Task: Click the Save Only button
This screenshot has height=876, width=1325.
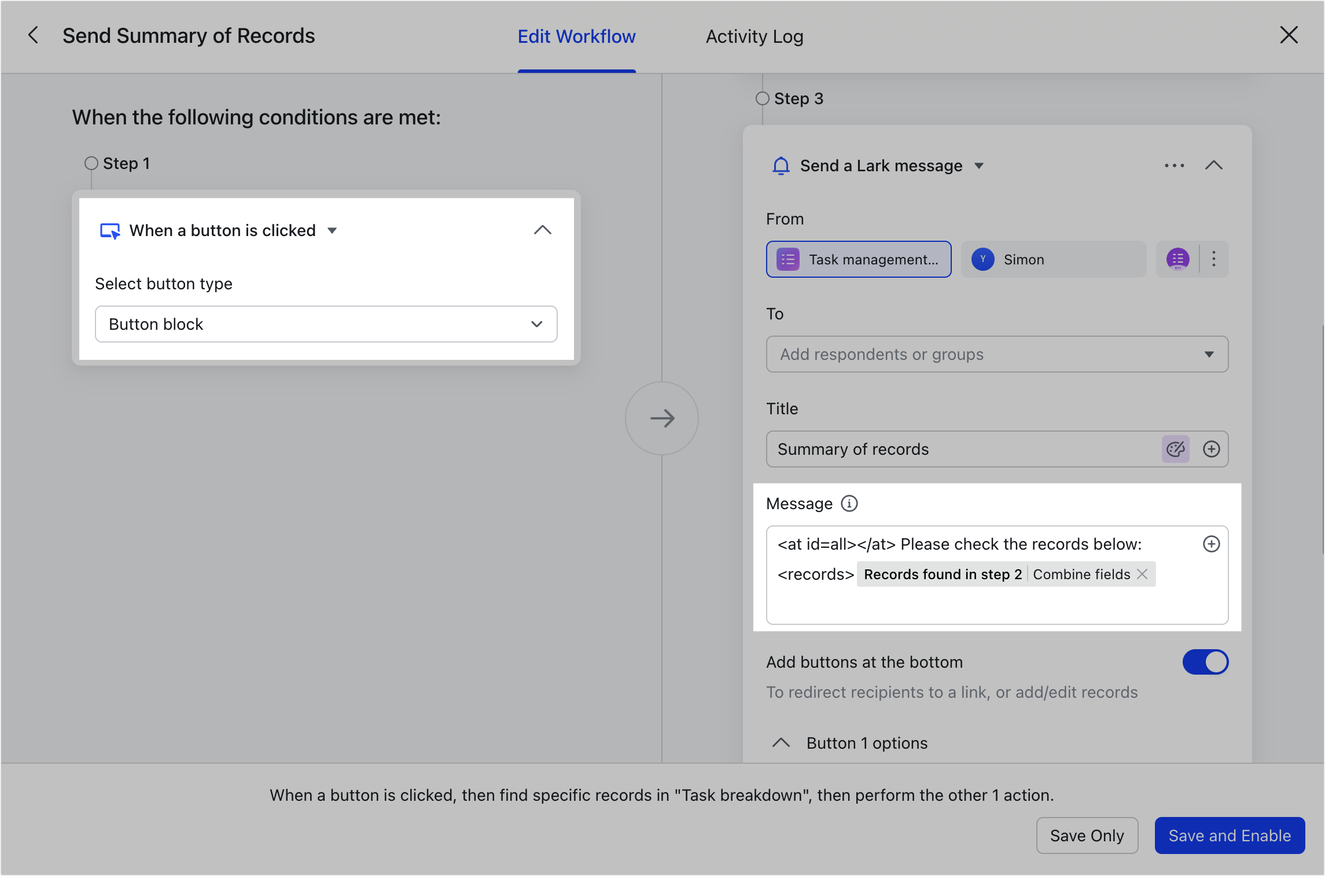Action: pos(1087,835)
